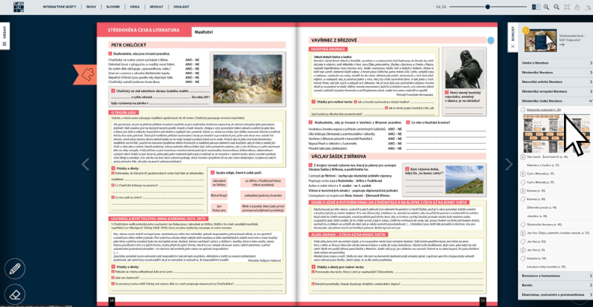
Task: Click the Hussite warrior statue photo
Action: (x=465, y=69)
